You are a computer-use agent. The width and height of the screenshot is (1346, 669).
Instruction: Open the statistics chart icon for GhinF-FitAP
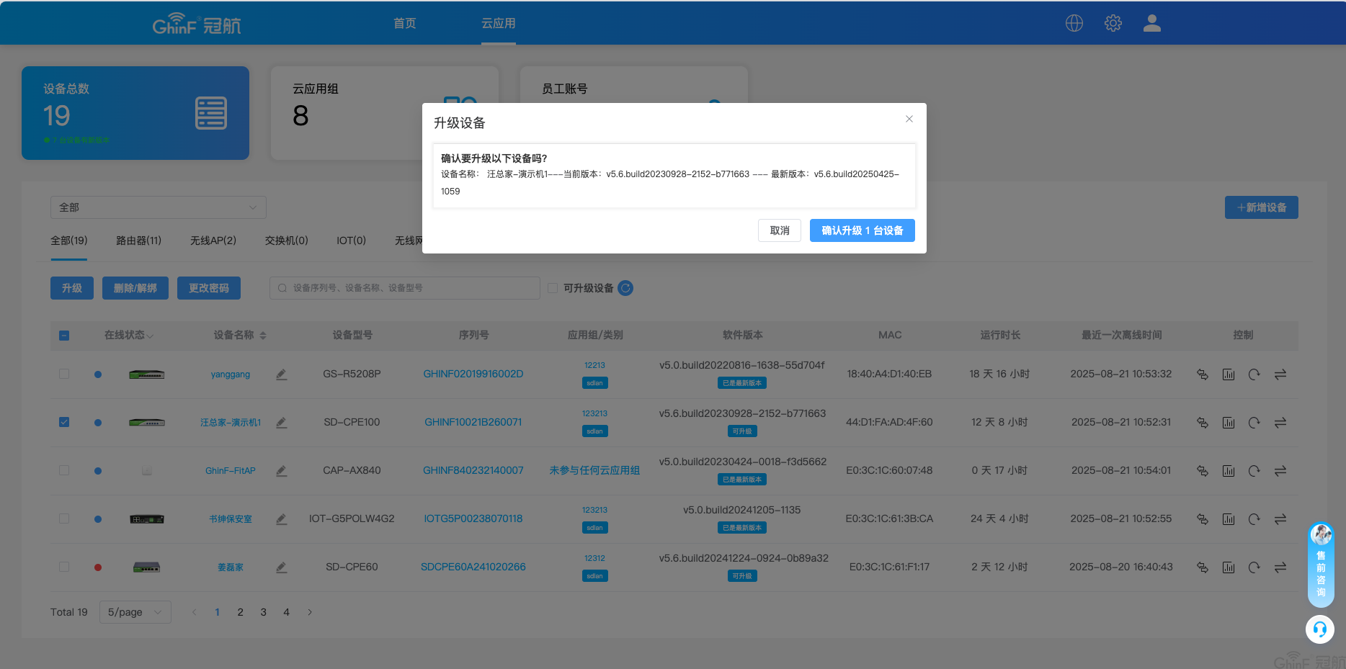point(1229,471)
